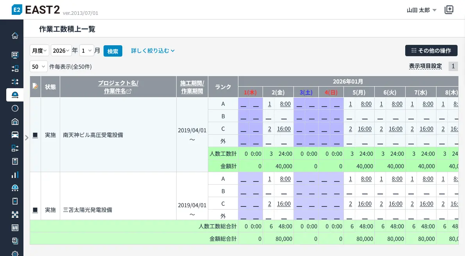Open the その他の操作 menu

tap(431, 51)
